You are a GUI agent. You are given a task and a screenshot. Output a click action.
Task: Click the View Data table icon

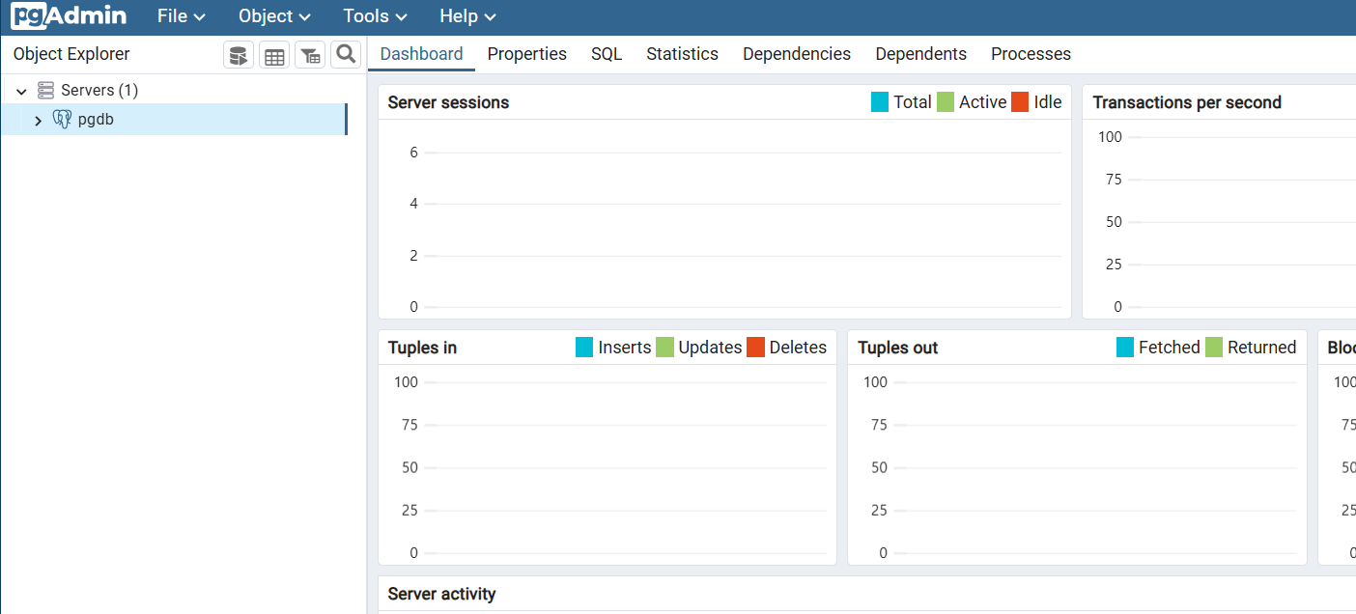point(274,55)
